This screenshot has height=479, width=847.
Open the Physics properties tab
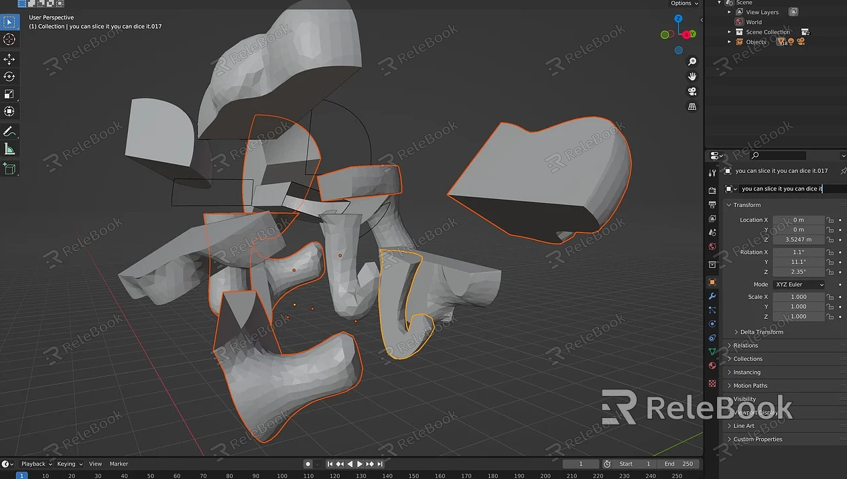[x=712, y=324]
